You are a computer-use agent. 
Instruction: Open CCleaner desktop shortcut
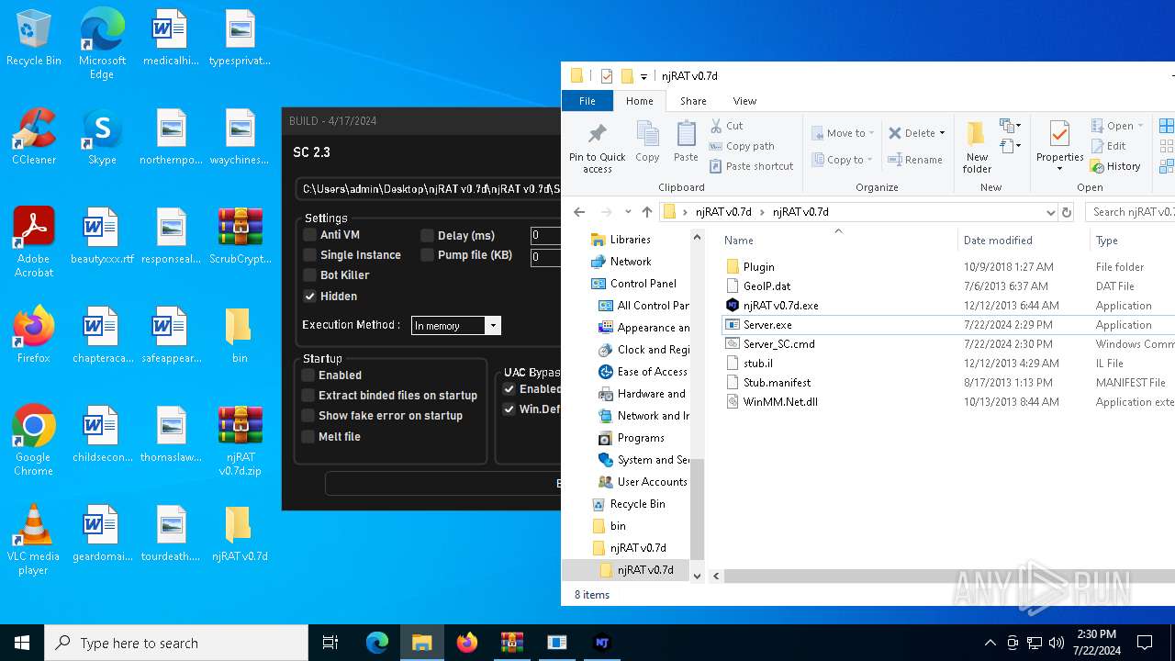34,137
